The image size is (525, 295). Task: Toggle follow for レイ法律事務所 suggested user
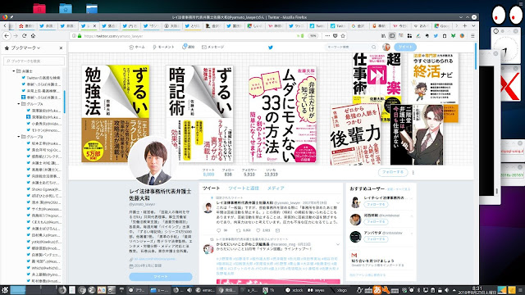376,204
